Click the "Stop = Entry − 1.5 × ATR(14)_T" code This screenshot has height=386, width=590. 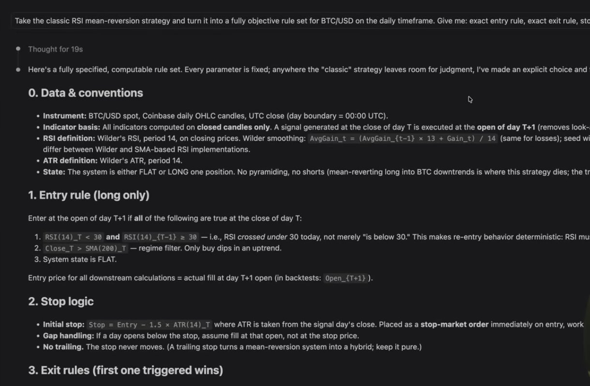coord(149,325)
